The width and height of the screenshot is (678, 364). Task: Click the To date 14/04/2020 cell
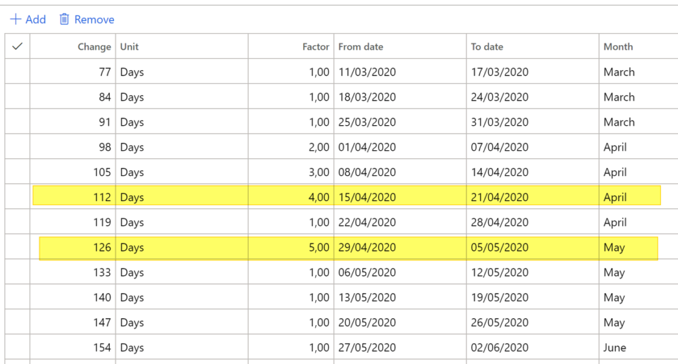pyautogui.click(x=533, y=172)
